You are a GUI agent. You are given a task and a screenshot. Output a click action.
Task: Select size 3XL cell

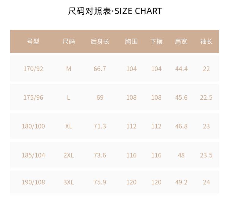(69, 182)
